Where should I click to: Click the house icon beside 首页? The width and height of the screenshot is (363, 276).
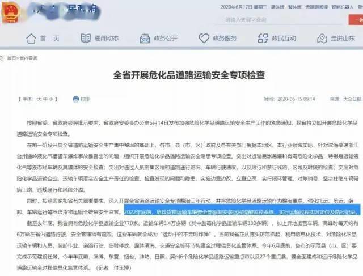click(x=31, y=39)
